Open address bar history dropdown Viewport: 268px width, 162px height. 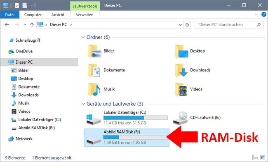(180, 25)
